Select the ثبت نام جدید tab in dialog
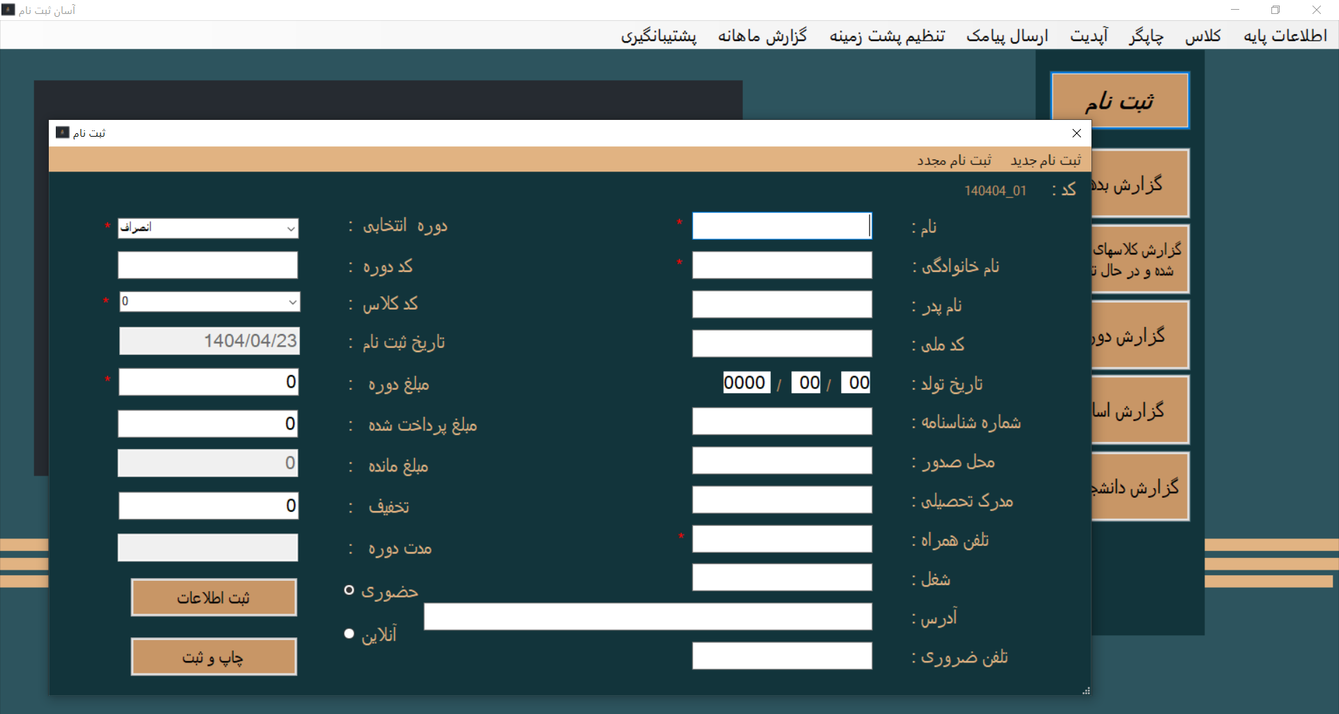 pos(1046,160)
